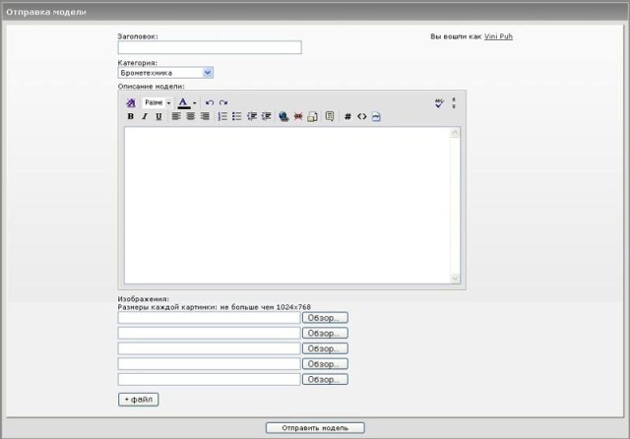Align text to center
This screenshot has width=630, height=439.
tap(190, 116)
